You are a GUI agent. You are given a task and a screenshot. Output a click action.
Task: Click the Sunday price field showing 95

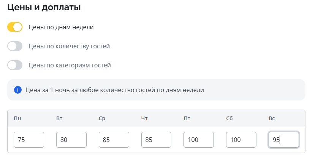(284, 140)
